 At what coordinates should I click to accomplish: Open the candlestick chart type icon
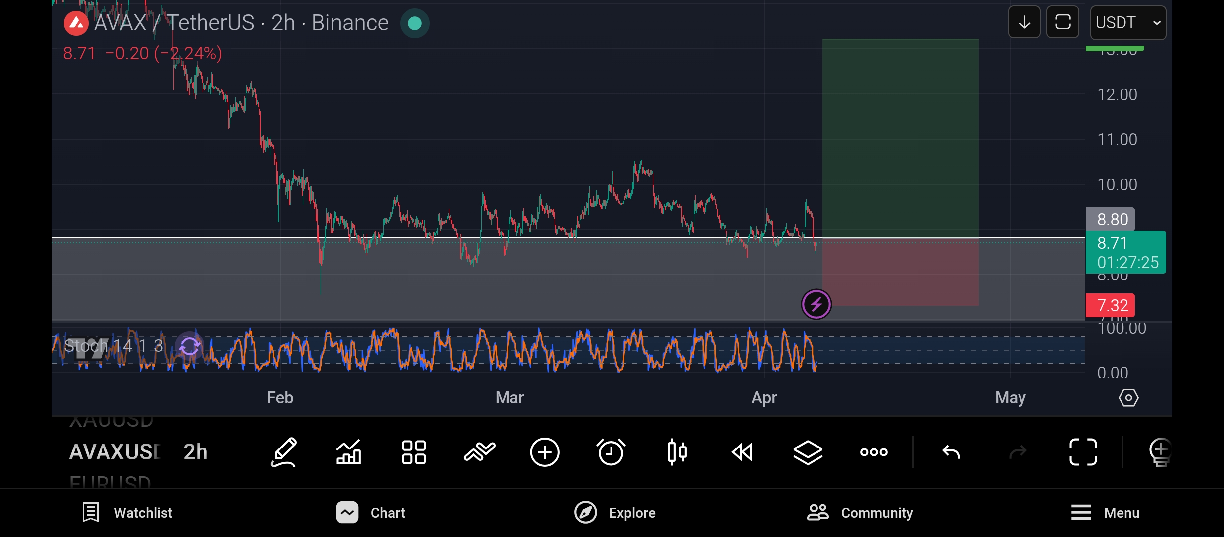[677, 452]
